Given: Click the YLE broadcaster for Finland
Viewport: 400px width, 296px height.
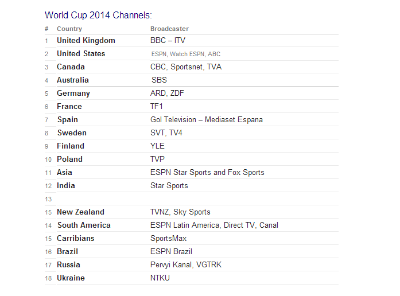Looking at the screenshot, I should point(157,146).
